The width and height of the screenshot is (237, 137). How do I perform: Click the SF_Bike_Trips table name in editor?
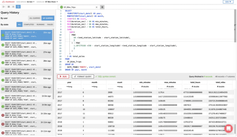click(74, 62)
